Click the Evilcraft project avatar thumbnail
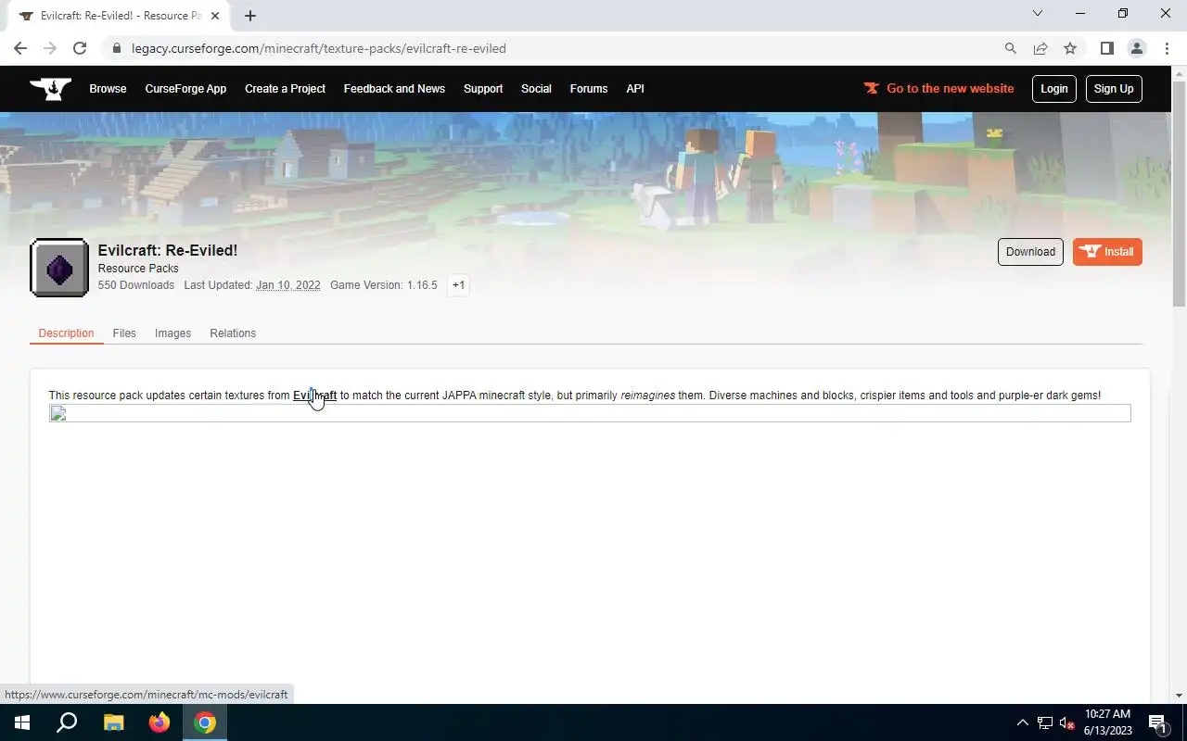This screenshot has height=741, width=1187. click(x=59, y=268)
